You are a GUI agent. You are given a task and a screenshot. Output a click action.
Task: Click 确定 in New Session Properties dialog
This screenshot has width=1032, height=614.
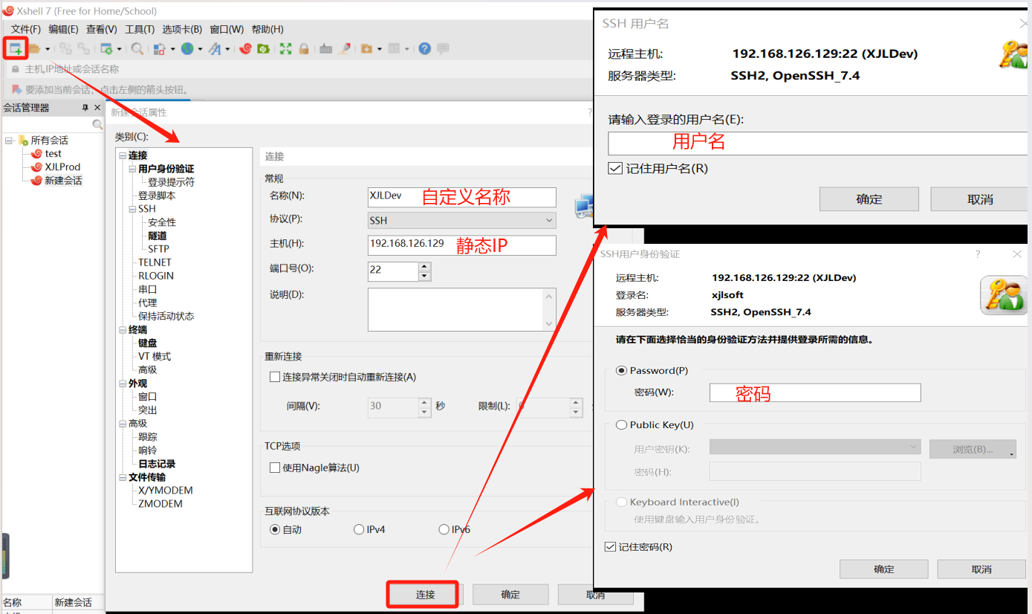coord(510,595)
